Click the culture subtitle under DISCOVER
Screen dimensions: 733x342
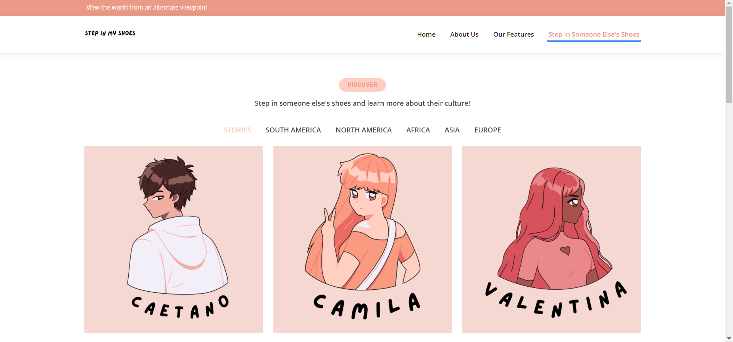point(362,103)
